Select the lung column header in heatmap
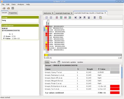The width and height of the screenshot is (124, 99). [x=48, y=23]
